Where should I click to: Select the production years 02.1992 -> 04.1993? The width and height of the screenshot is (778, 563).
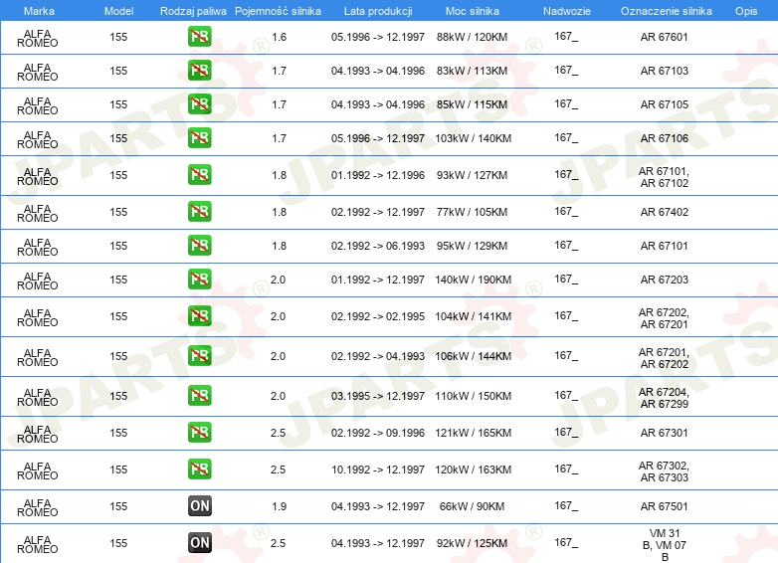378,356
